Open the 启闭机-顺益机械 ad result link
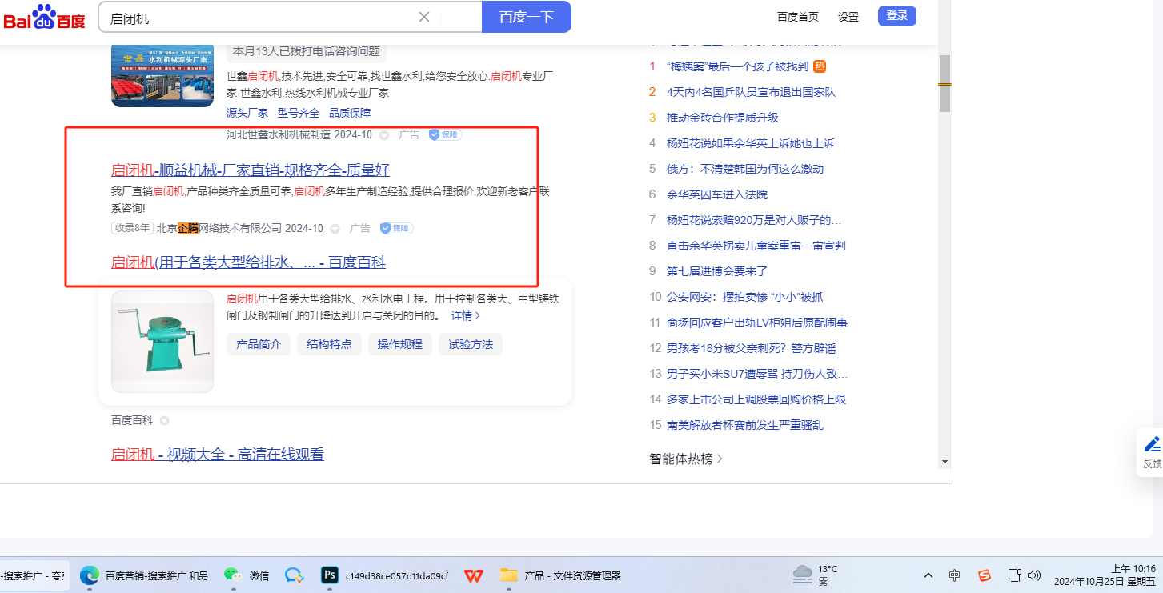 coord(250,170)
